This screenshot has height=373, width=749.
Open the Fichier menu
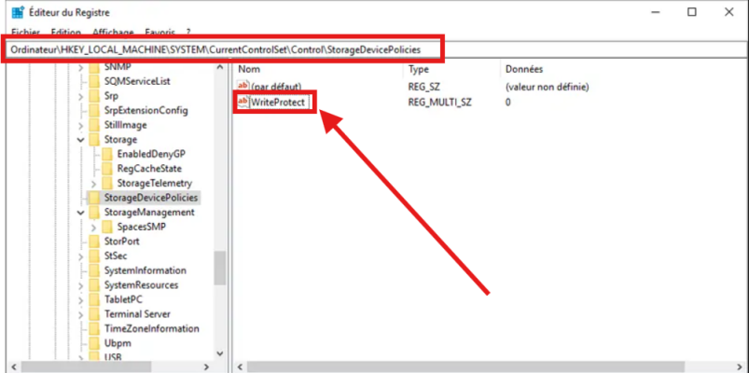(25, 33)
